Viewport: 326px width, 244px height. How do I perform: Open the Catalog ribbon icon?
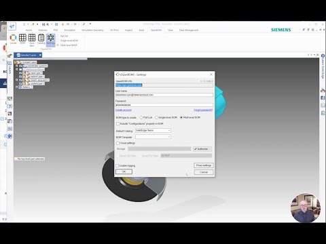tap(41, 39)
